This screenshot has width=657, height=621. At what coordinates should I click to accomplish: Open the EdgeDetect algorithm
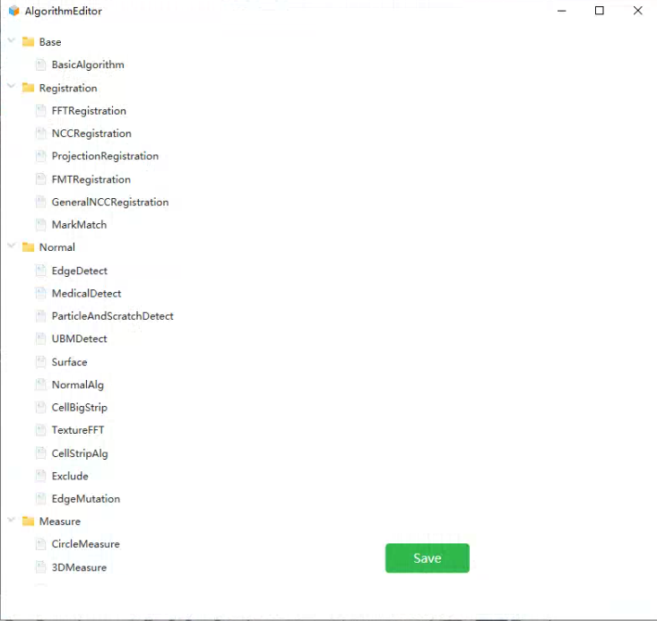click(x=80, y=271)
